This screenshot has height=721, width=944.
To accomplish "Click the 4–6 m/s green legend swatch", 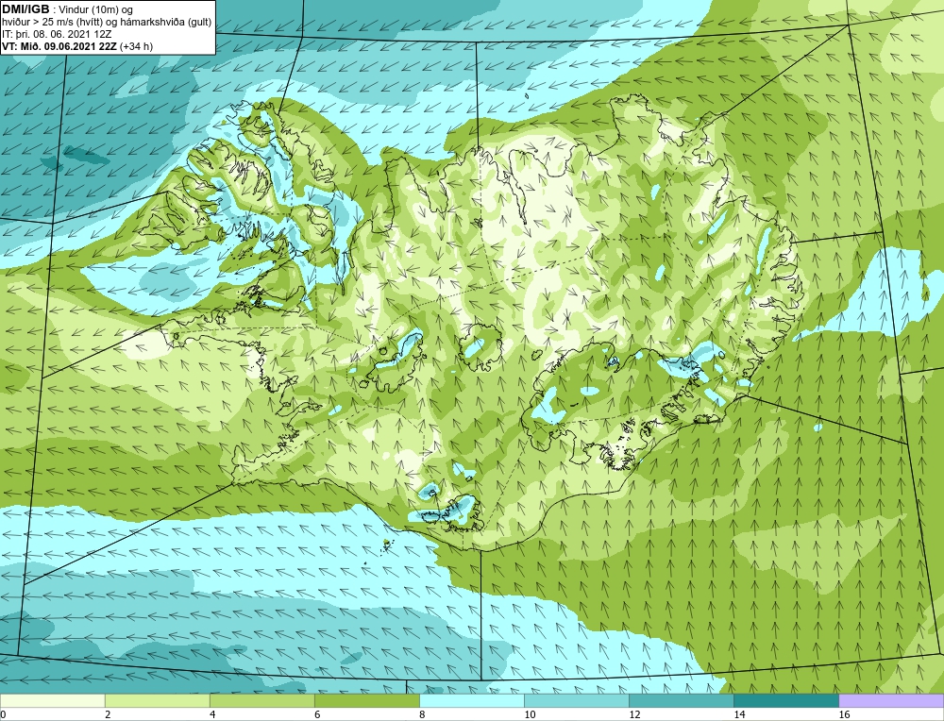I will (x=261, y=700).
